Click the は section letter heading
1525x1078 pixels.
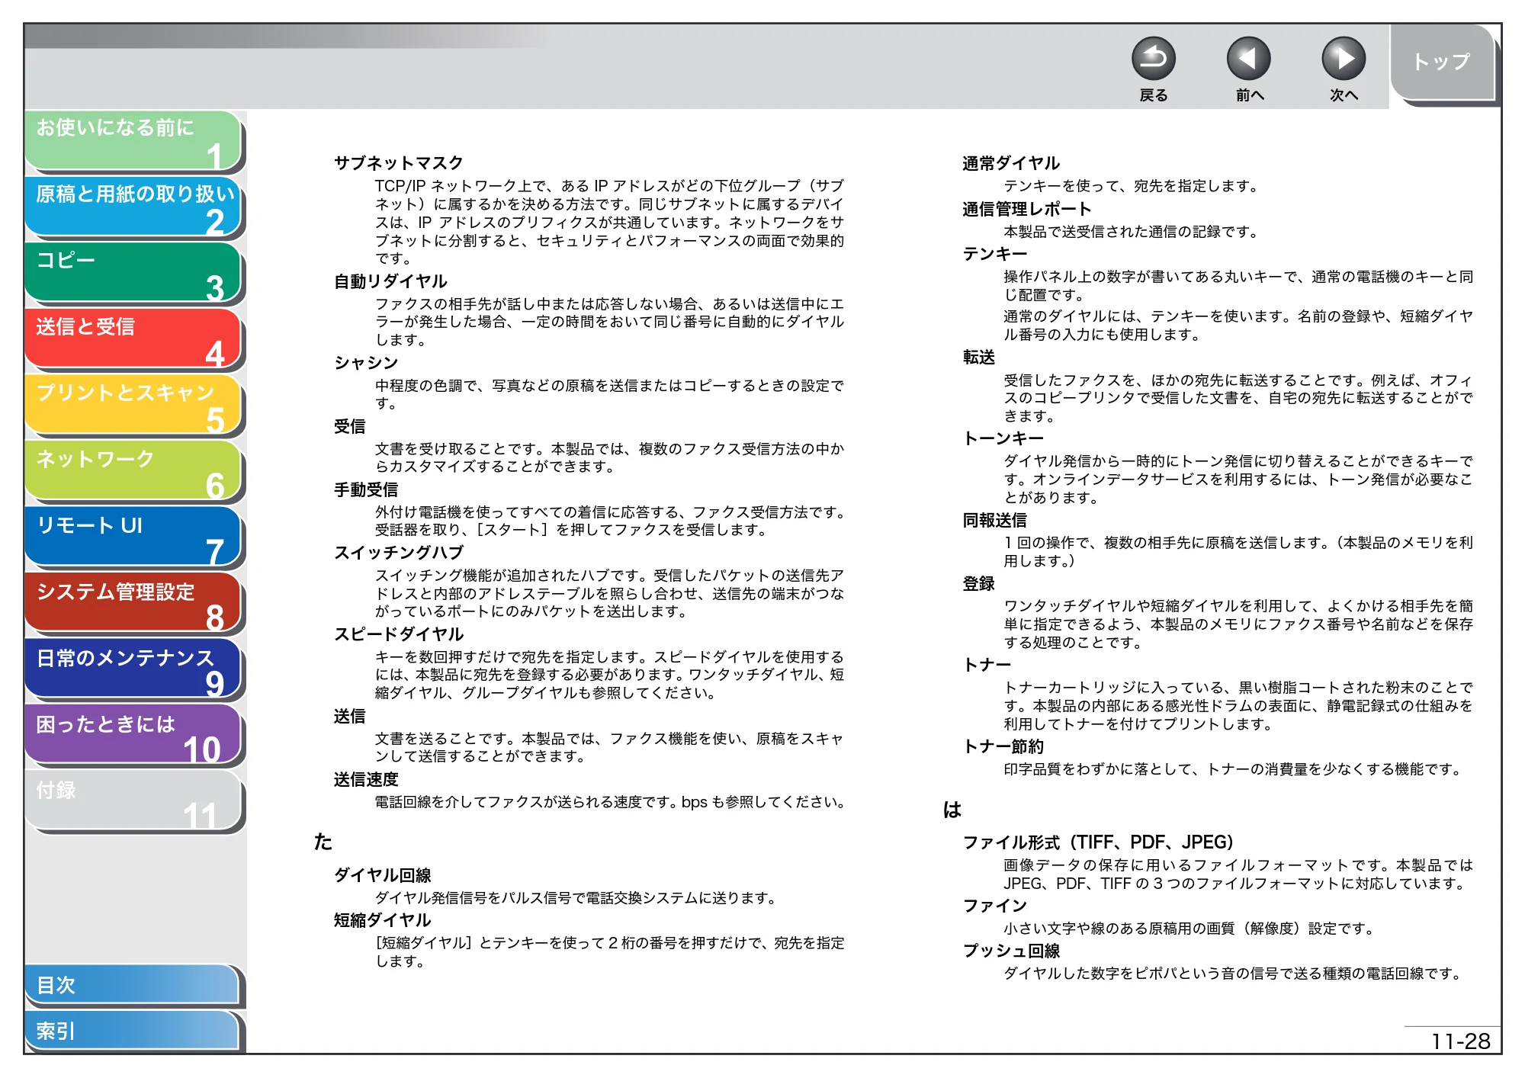point(952,810)
